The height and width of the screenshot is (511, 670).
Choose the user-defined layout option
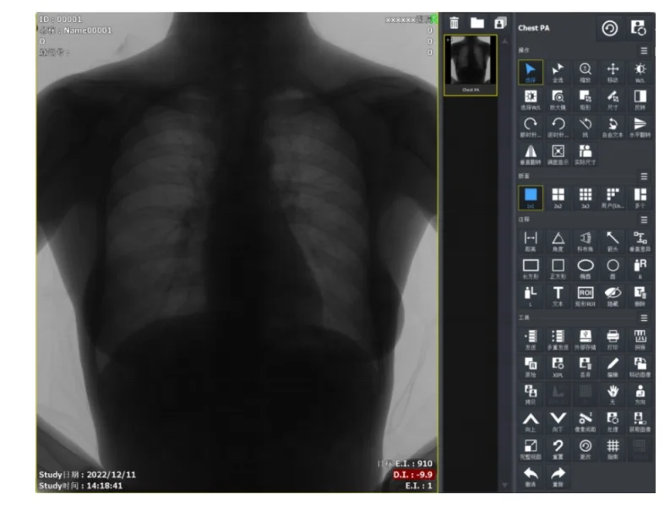click(x=613, y=198)
